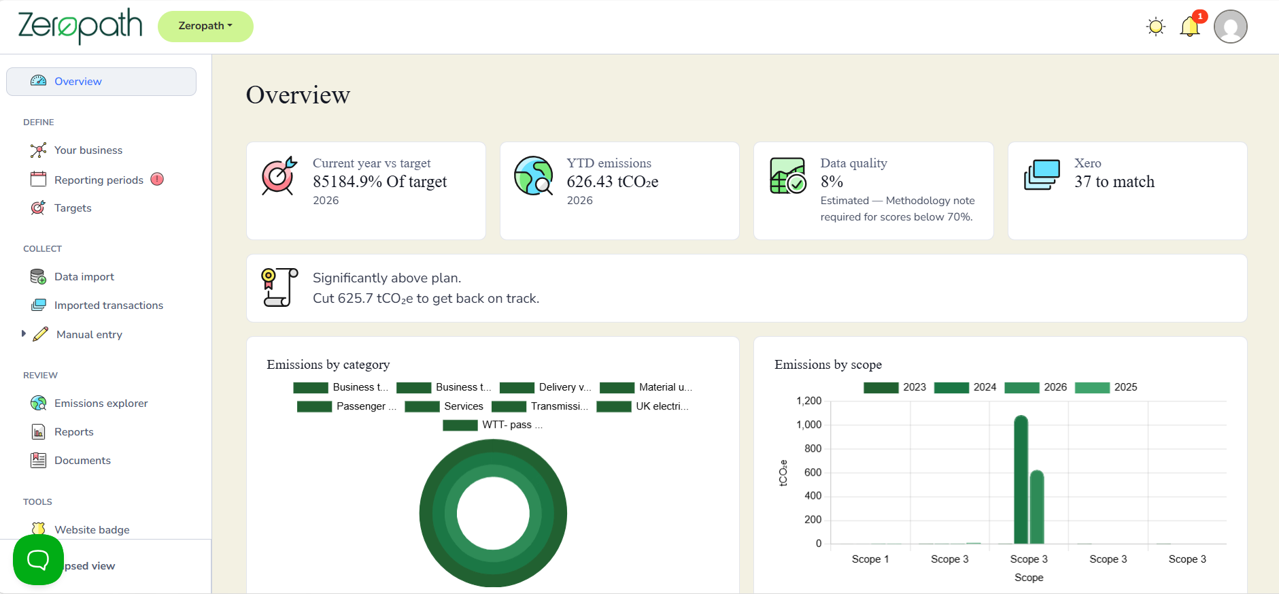
Task: Select Website badge in Tools
Action: [x=92, y=529]
